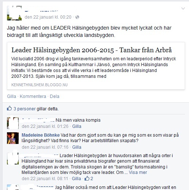Image resolution: width=189 pixels, height=190 pixels.
Task: View the 3 personer who like this
Action: click(25, 109)
